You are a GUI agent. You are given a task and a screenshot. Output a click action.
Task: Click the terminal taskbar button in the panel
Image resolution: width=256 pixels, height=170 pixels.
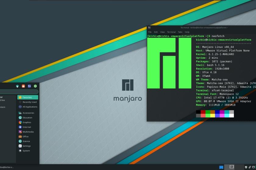(7, 167)
